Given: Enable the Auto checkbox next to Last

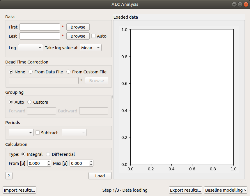Looking at the screenshot, I should (93, 36).
